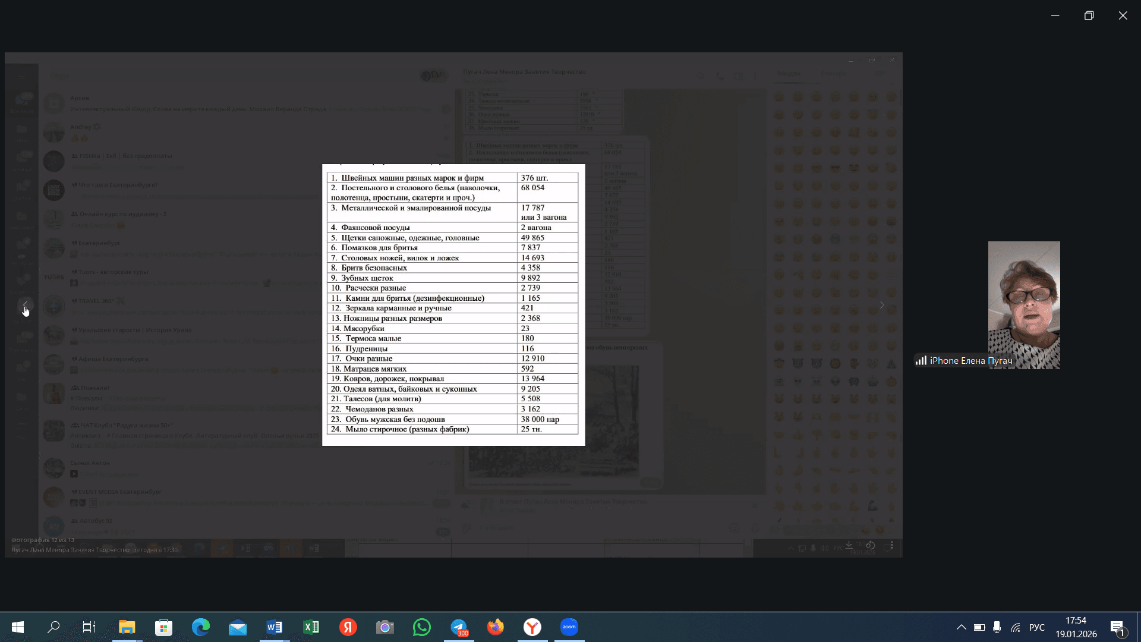Click the row 'Фаянсовой посуды'
Viewport: 1141px width, 642px height.
point(452,228)
